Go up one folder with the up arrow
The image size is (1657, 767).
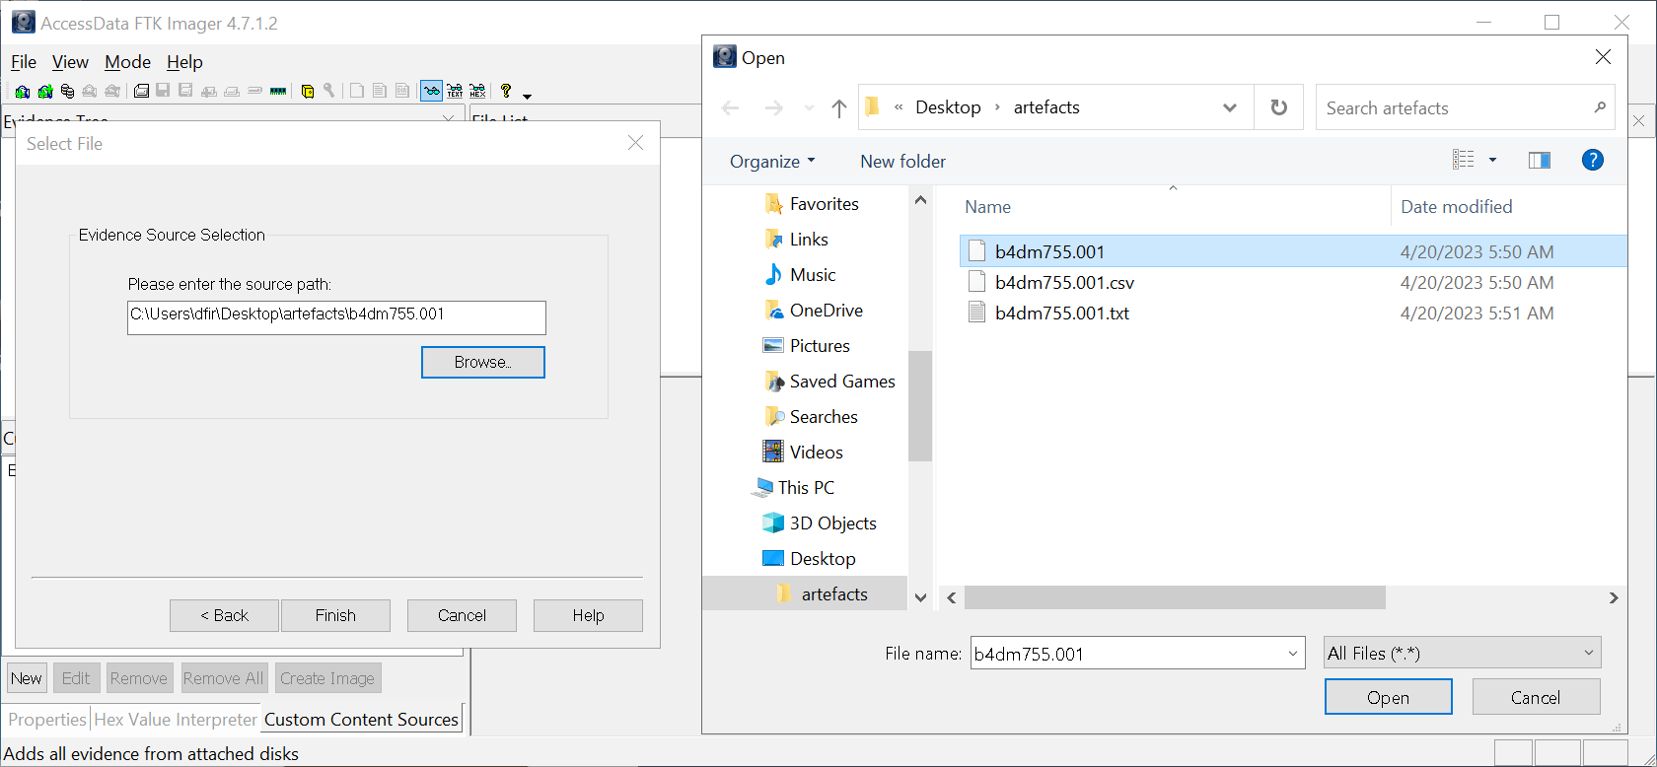pos(838,108)
